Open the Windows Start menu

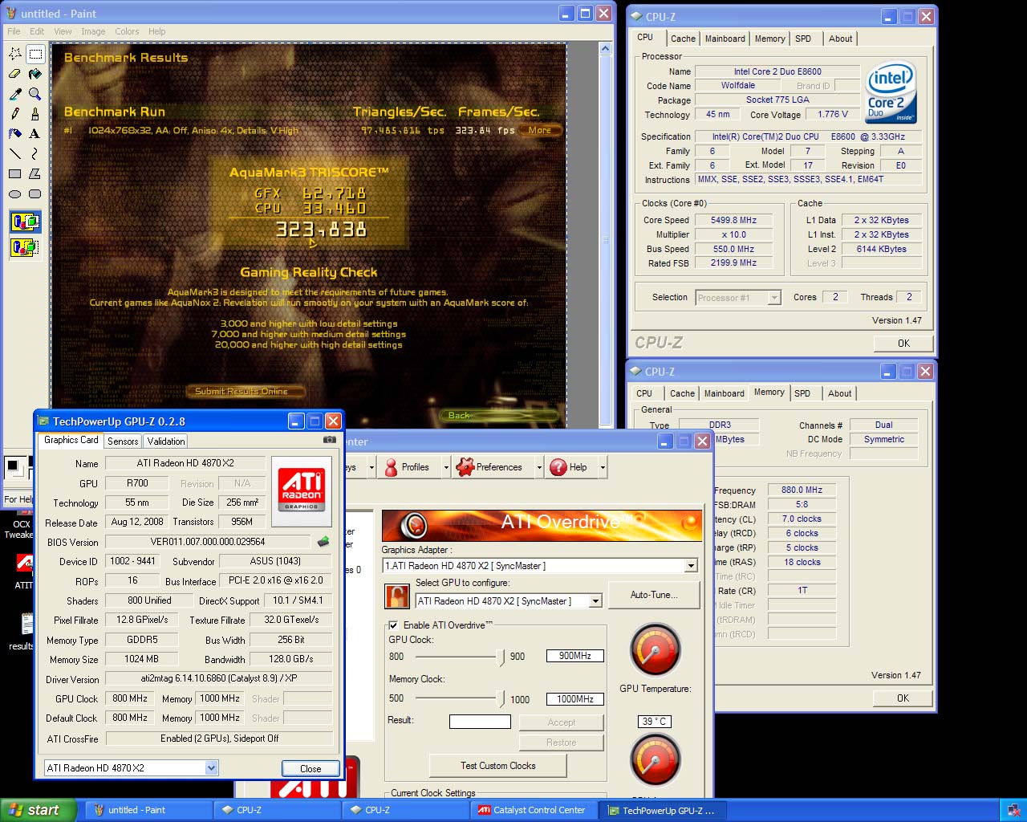39,810
